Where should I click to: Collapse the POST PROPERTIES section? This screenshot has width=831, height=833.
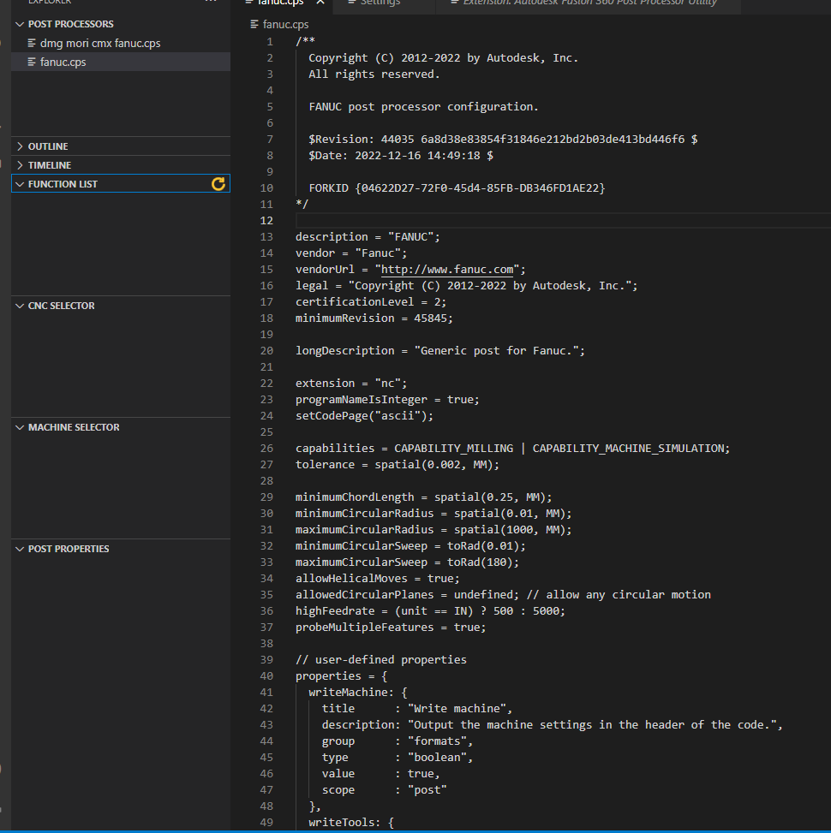click(x=20, y=549)
